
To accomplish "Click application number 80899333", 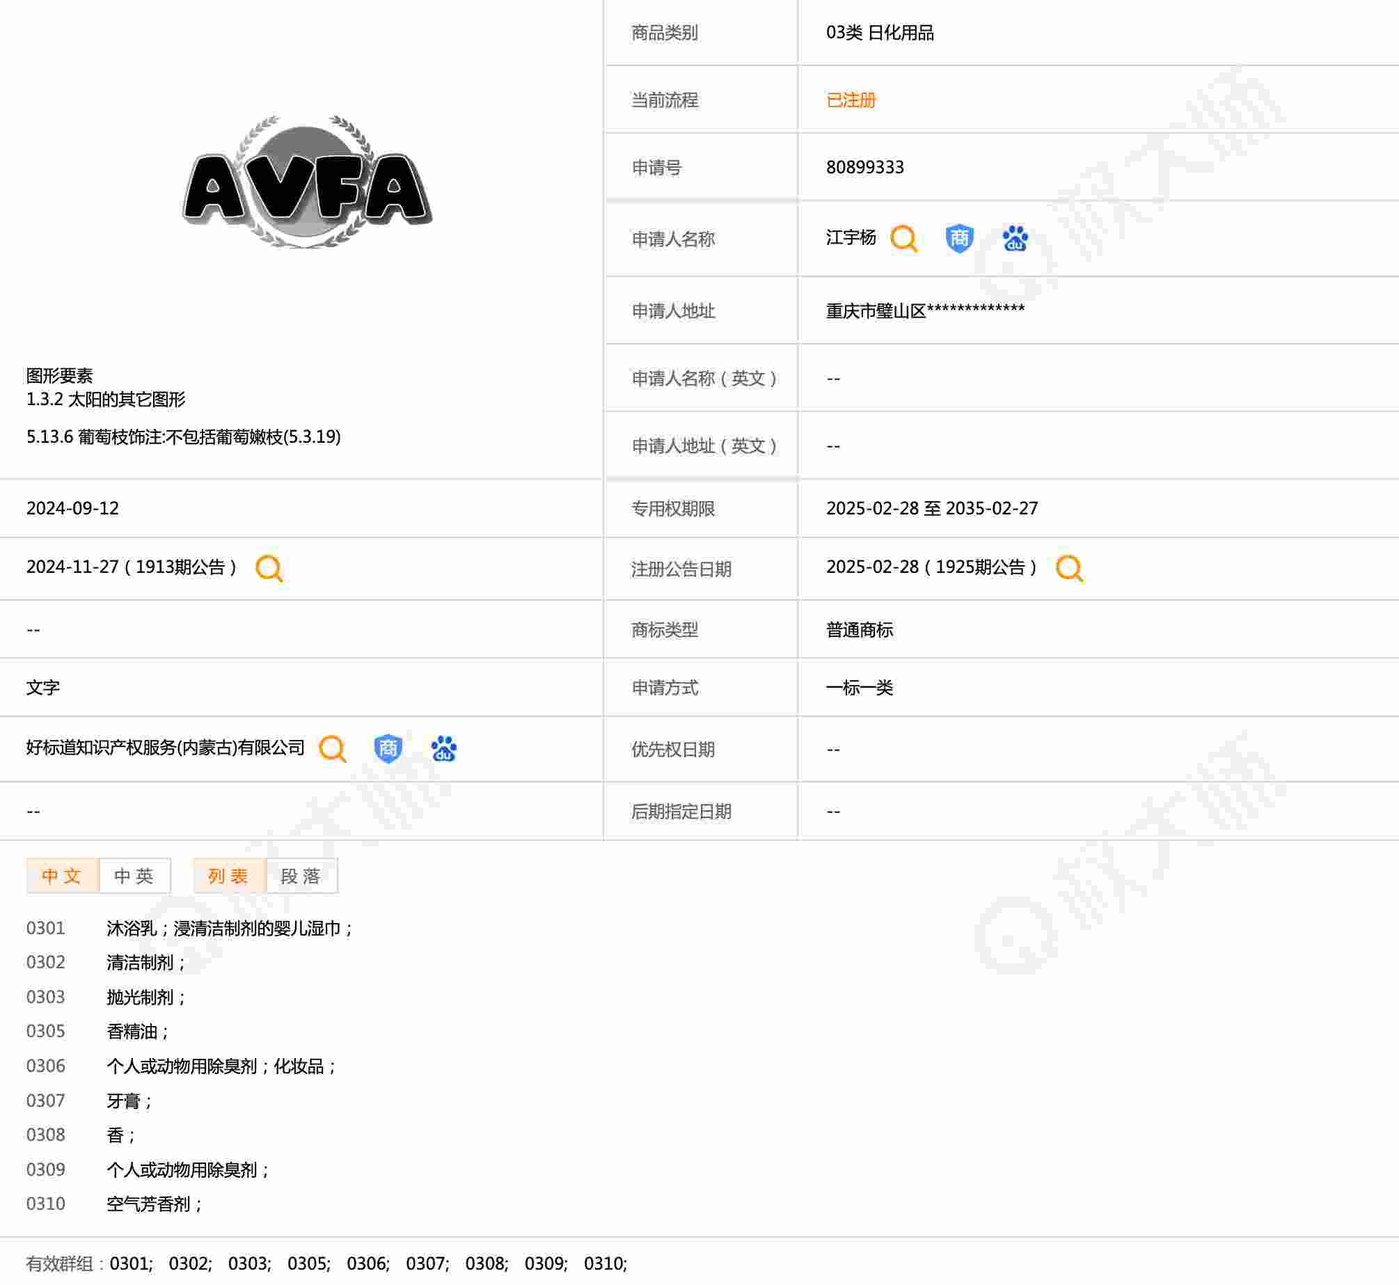I will [x=864, y=168].
